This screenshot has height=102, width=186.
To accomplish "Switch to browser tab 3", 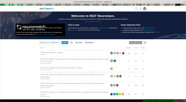I will coord(12,5).
